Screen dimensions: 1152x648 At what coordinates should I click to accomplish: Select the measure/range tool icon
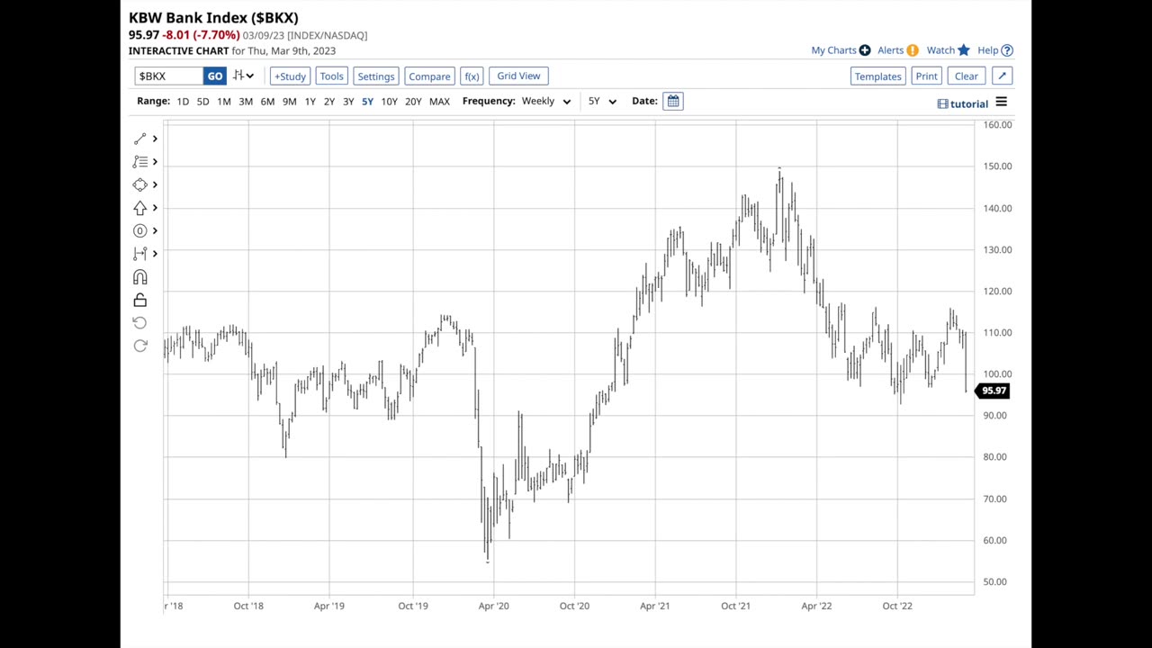coord(139,254)
